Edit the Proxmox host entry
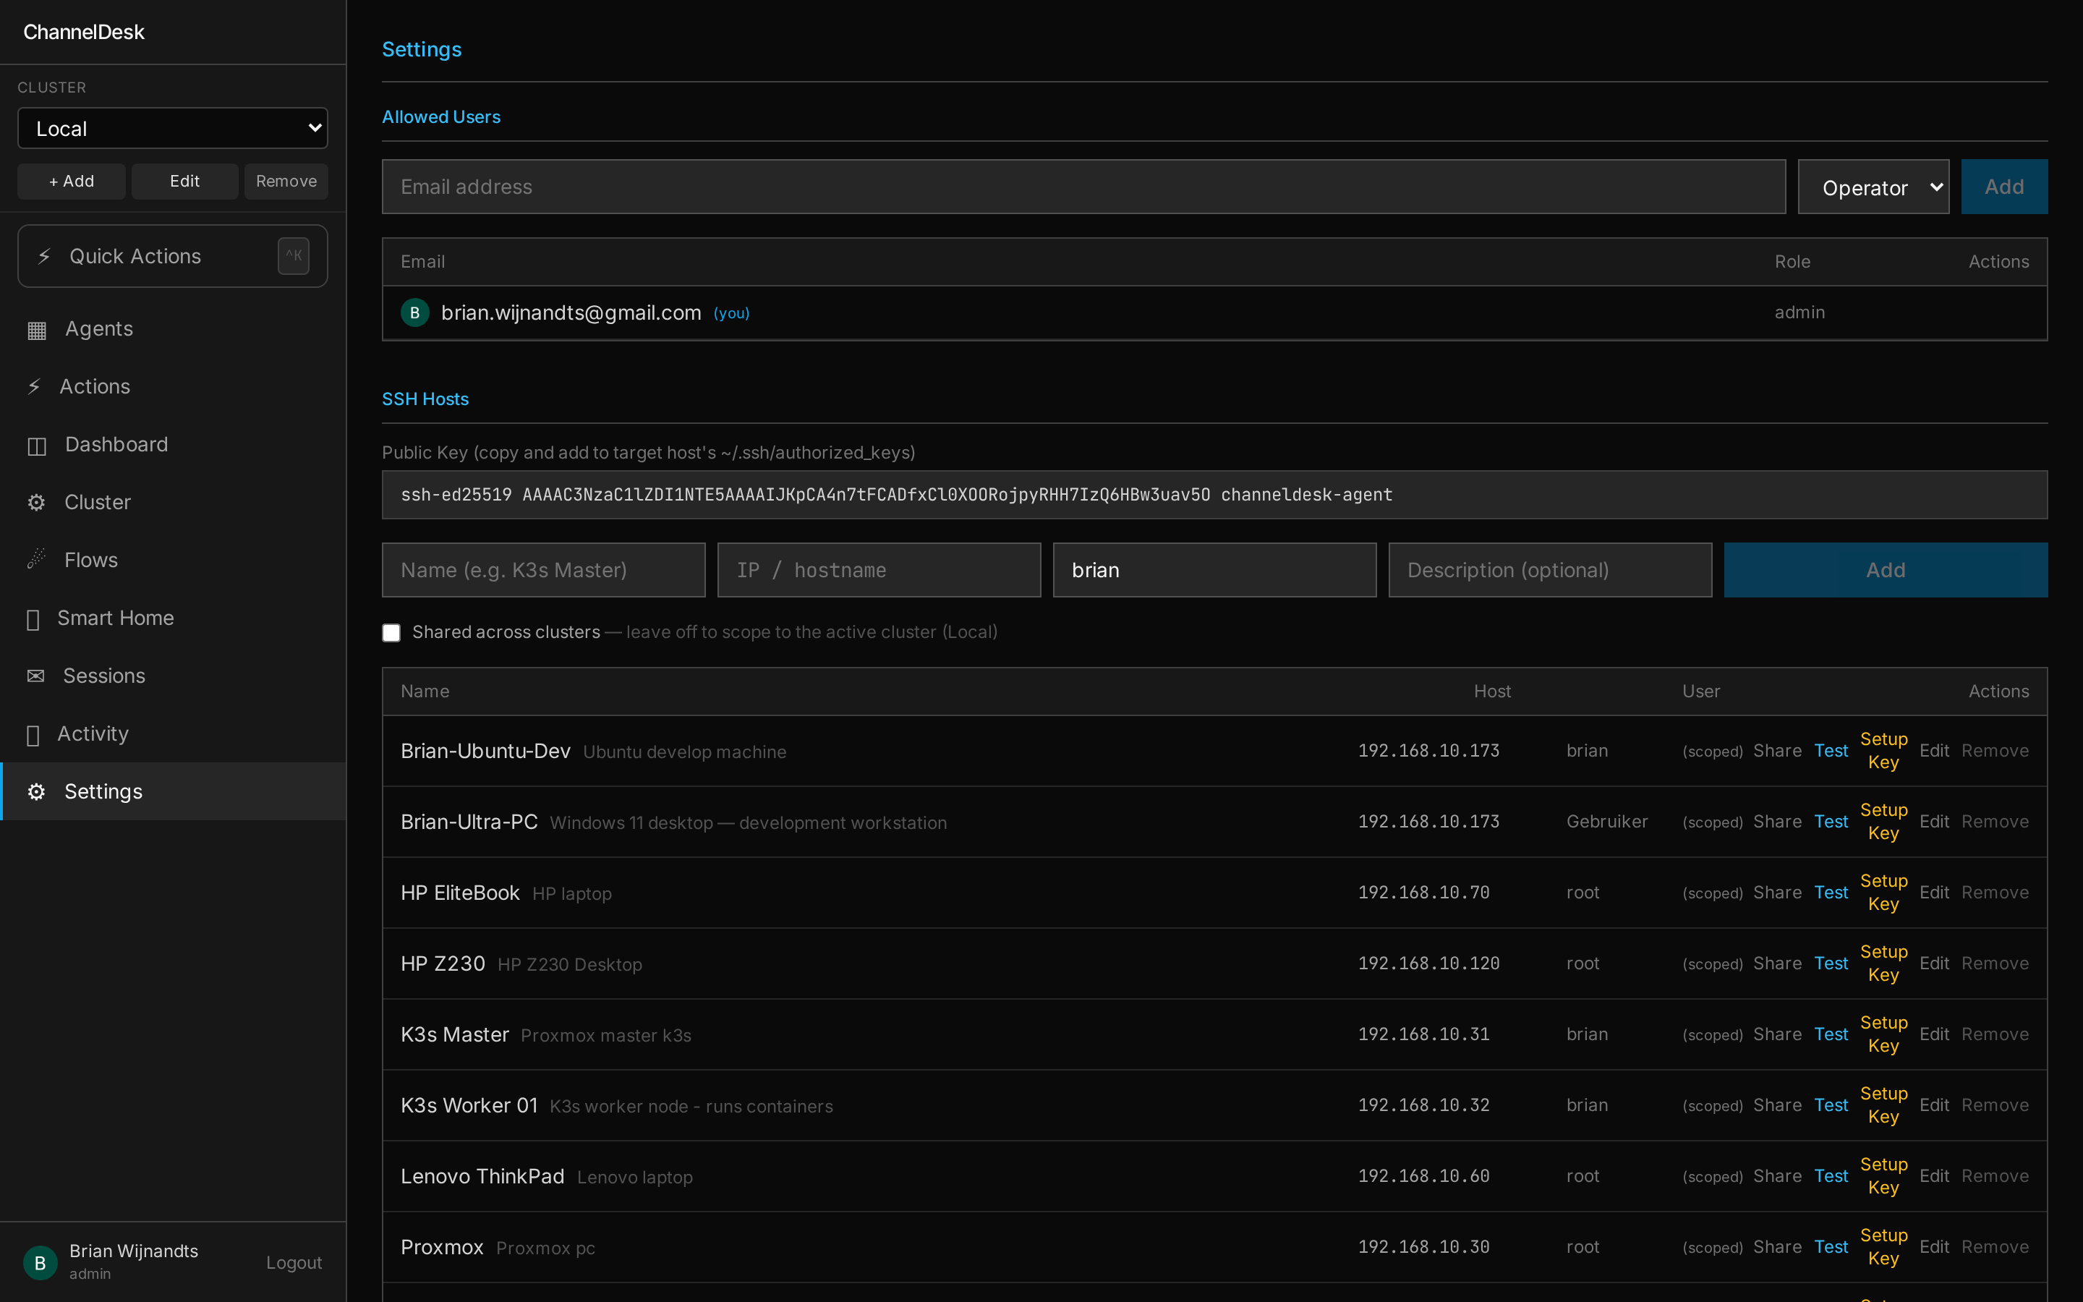Image resolution: width=2083 pixels, height=1302 pixels. click(1934, 1247)
